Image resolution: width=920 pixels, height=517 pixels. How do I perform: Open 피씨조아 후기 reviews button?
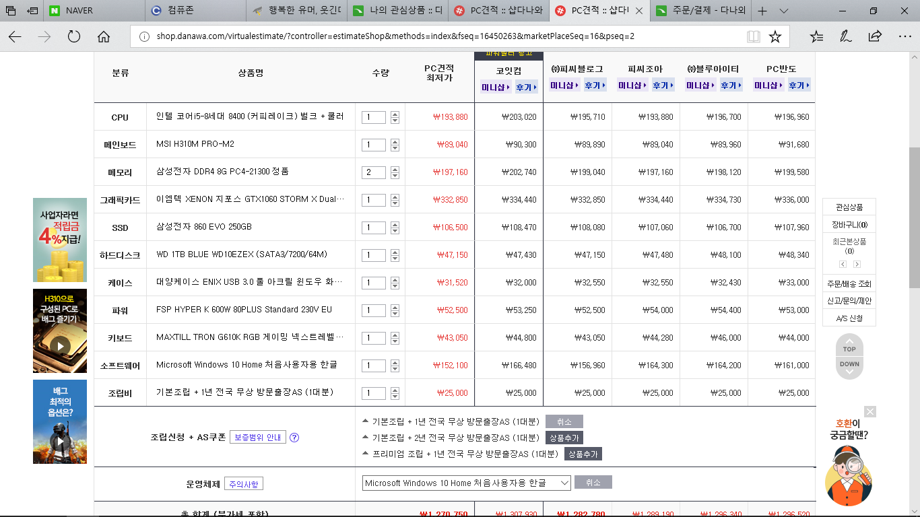[663, 85]
